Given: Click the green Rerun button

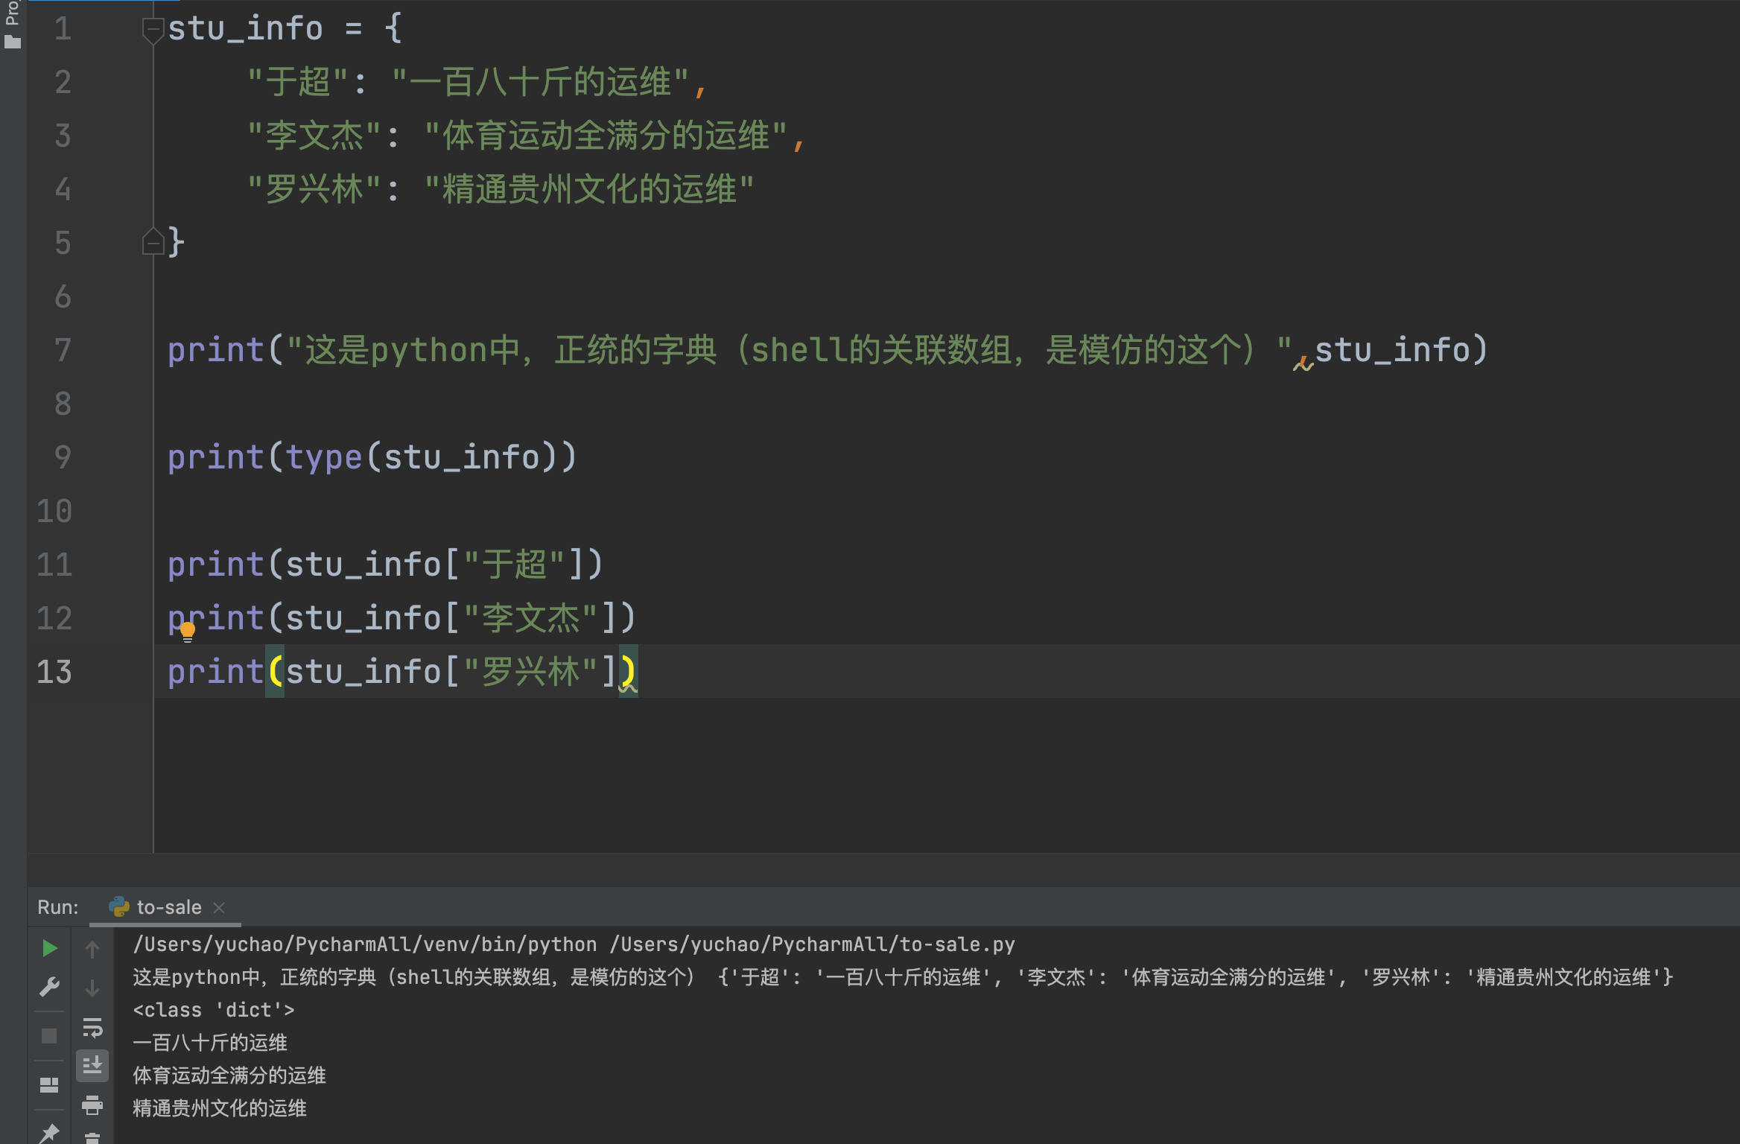Looking at the screenshot, I should [x=49, y=948].
